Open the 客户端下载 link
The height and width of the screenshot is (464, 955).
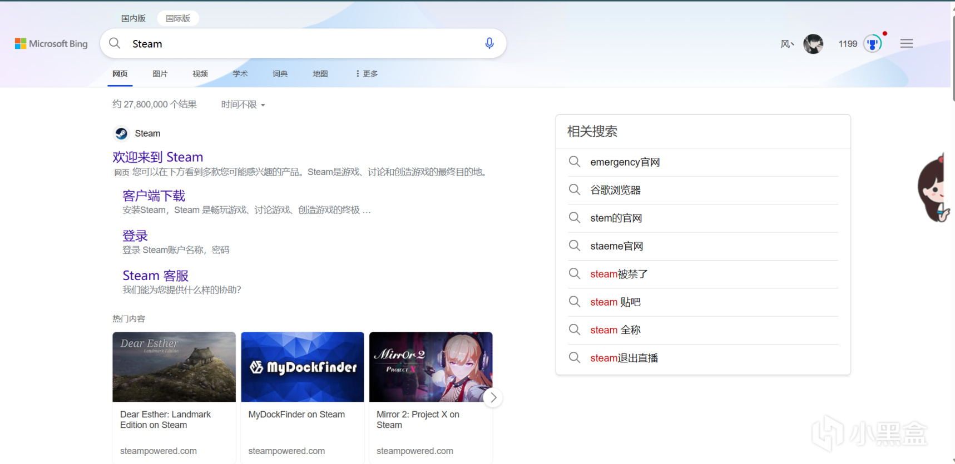154,196
